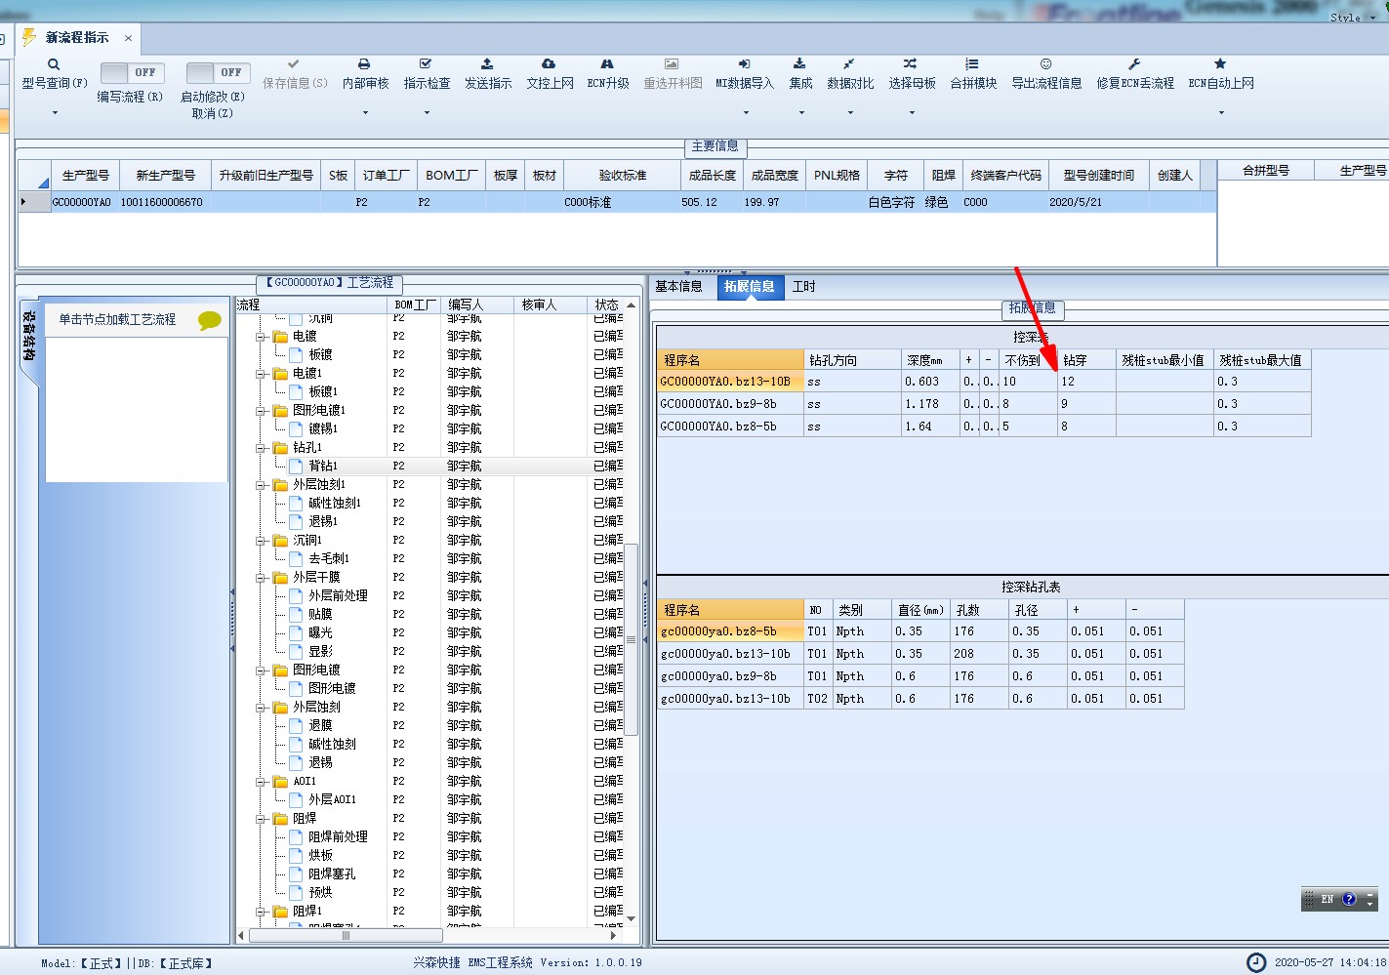Click the 型号查询(F) search icon
This screenshot has height=975, width=1389.
pos(54,64)
